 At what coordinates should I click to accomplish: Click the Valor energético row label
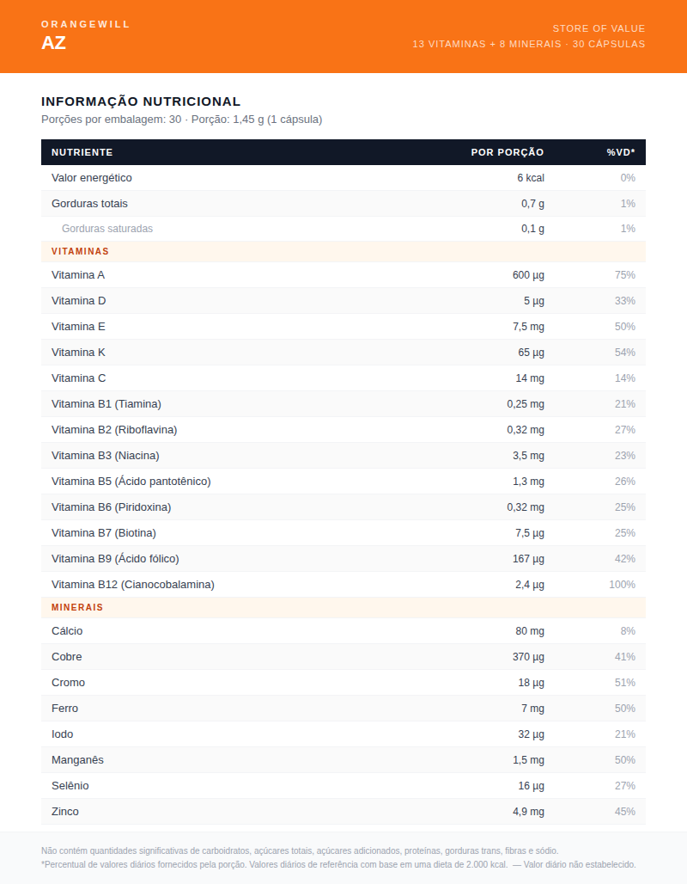(92, 178)
